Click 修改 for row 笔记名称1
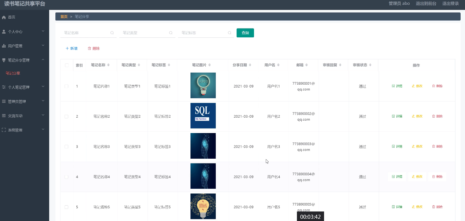Image resolution: width=465 pixels, height=221 pixels. point(417,86)
